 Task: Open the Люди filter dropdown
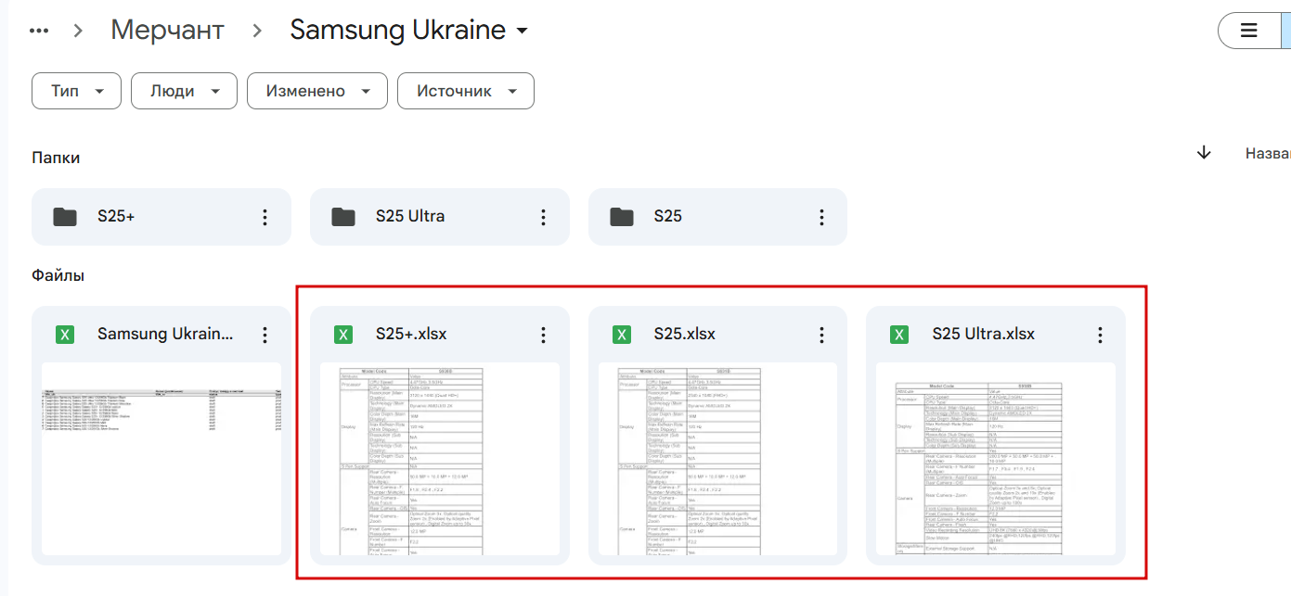click(x=184, y=91)
